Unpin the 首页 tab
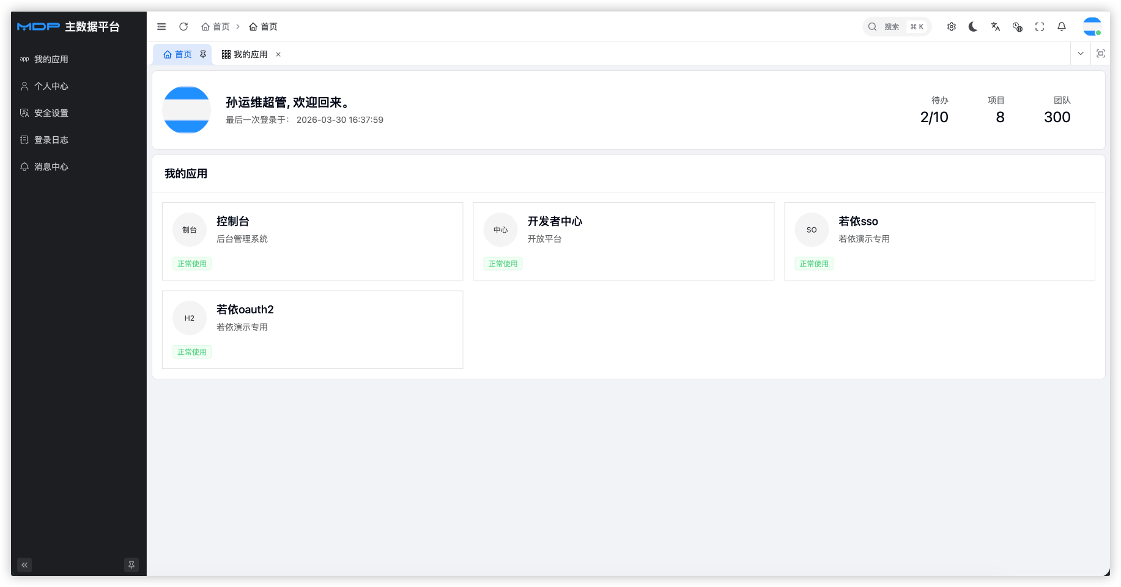 (203, 54)
